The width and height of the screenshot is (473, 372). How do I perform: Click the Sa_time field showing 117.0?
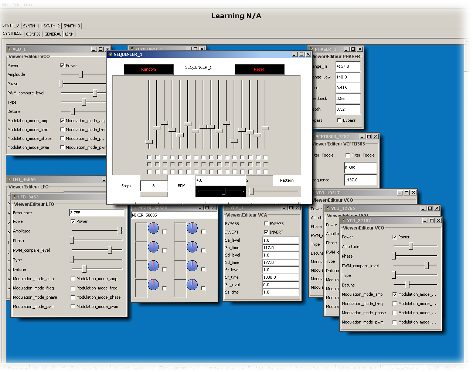coord(280,247)
